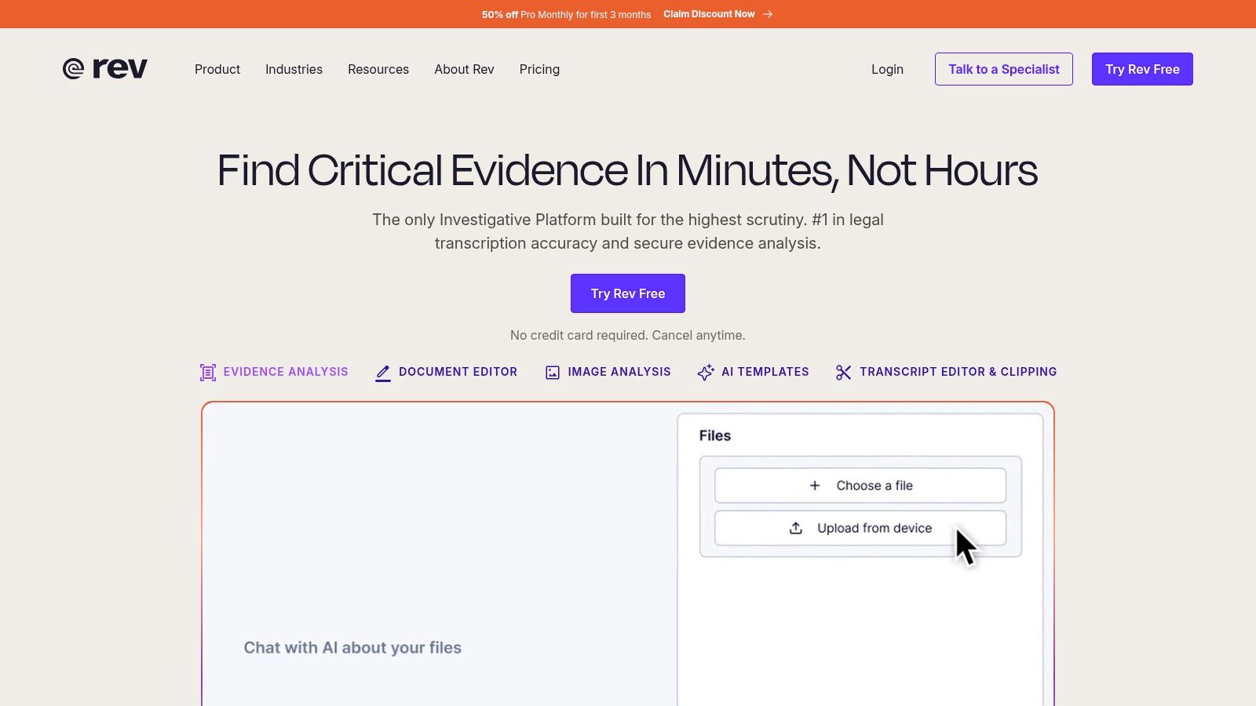Open the Resources dropdown
The height and width of the screenshot is (706, 1256).
pyautogui.click(x=378, y=69)
